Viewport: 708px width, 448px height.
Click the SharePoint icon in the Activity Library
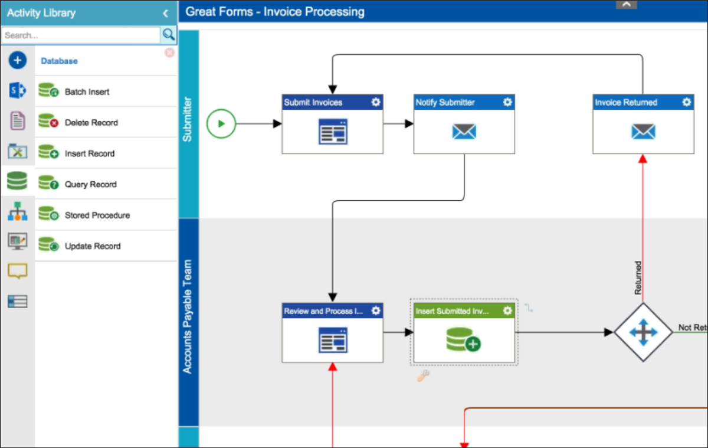pos(17,90)
